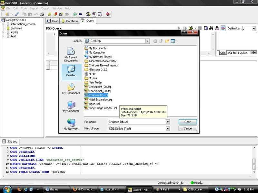Screen dimensions: 258x193
Task: Select My Computer in the places bar
Action: [71, 107]
